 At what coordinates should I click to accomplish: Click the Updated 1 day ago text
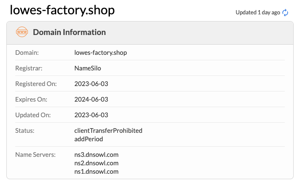[257, 12]
